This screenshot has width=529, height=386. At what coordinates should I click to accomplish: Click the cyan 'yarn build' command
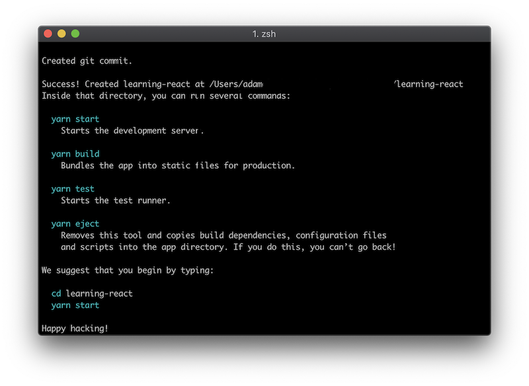(75, 154)
